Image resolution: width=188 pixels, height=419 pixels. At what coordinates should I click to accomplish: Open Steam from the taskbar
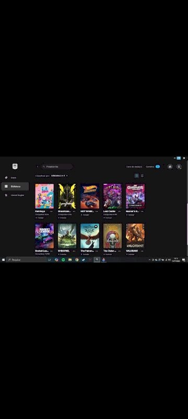[84, 260]
